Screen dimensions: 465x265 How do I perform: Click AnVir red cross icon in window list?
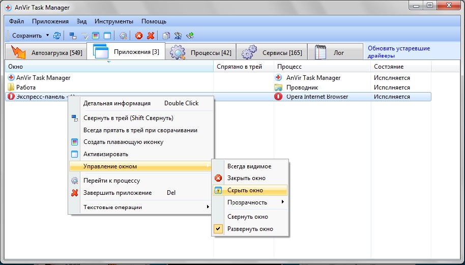(x=11, y=78)
